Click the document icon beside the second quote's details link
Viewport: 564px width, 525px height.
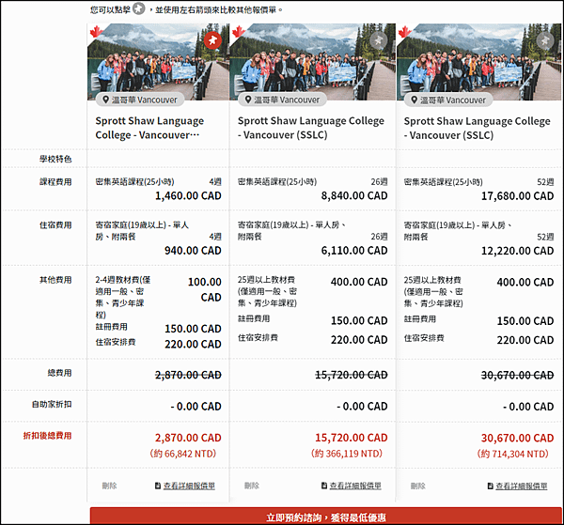[324, 486]
